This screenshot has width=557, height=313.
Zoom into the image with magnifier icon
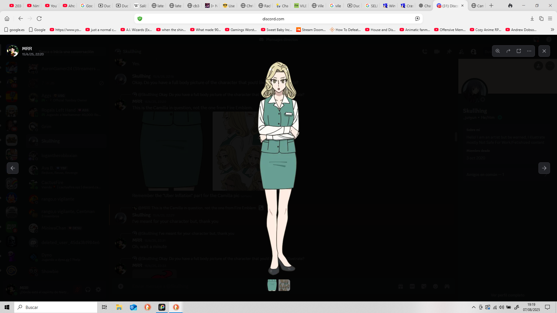pos(498,51)
